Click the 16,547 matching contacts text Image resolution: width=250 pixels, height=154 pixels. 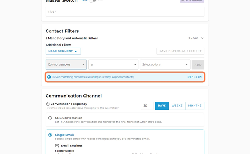pos(93,77)
